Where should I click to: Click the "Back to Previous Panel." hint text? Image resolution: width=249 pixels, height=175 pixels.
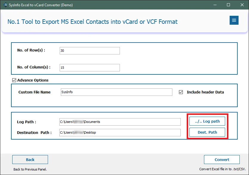point(30,169)
